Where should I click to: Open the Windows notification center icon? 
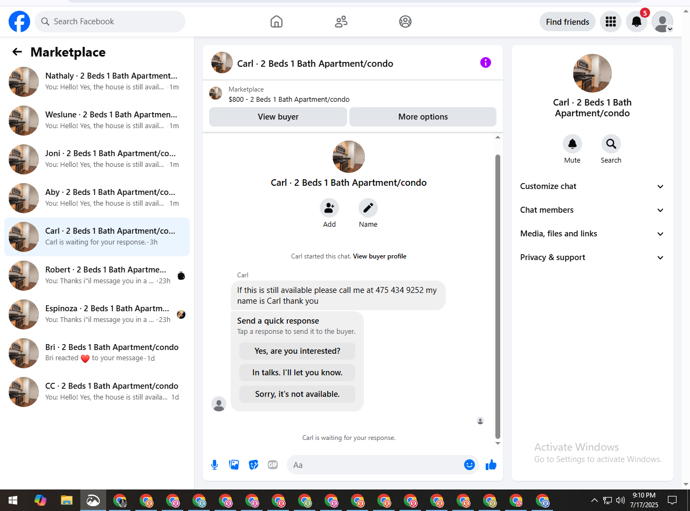(672, 500)
